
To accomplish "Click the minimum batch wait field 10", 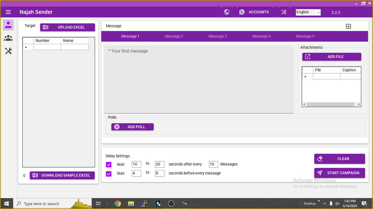I will (136, 164).
